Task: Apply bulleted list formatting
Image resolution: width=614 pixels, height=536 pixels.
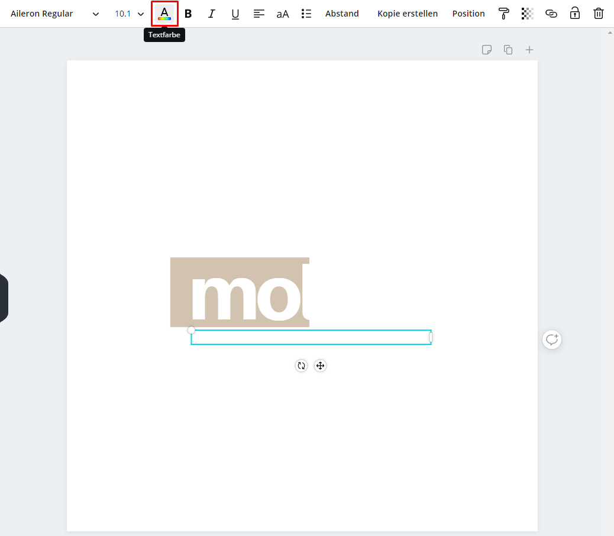Action: (x=306, y=14)
